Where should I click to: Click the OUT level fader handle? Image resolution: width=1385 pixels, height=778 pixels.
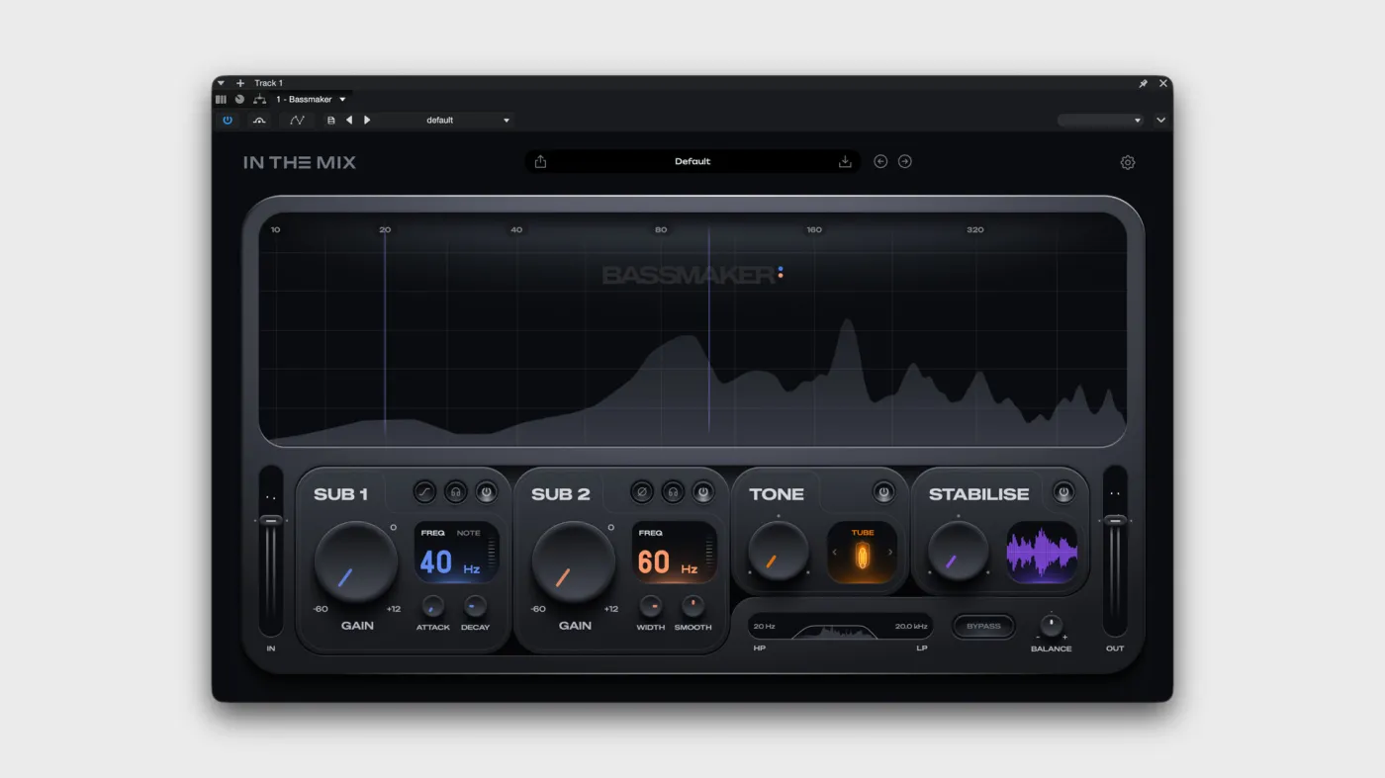tap(1115, 520)
